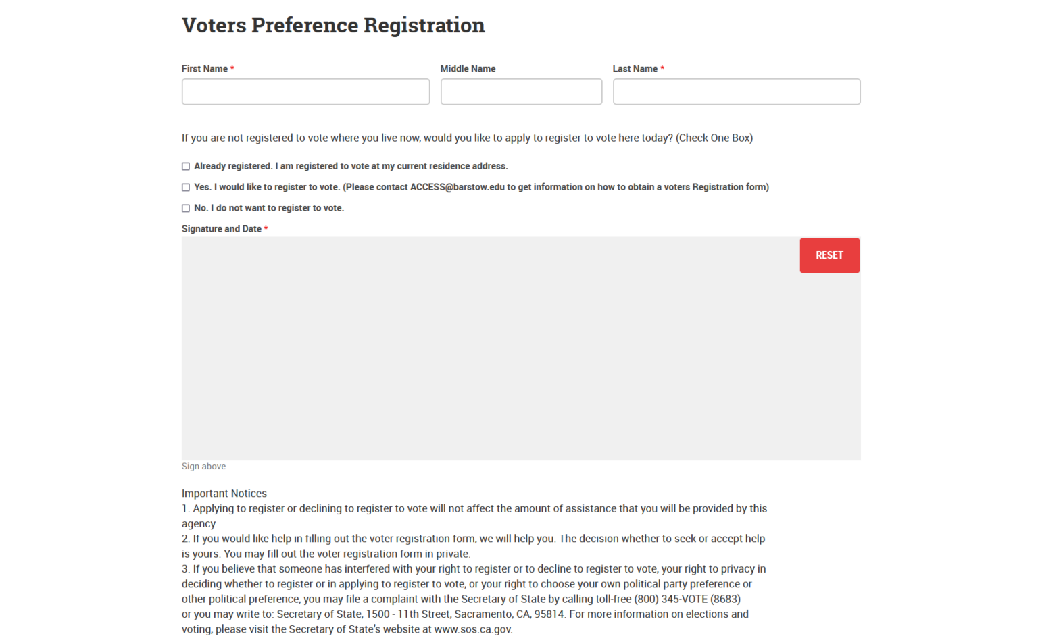
Task: Click the Important Notices heading
Action: [224, 494]
